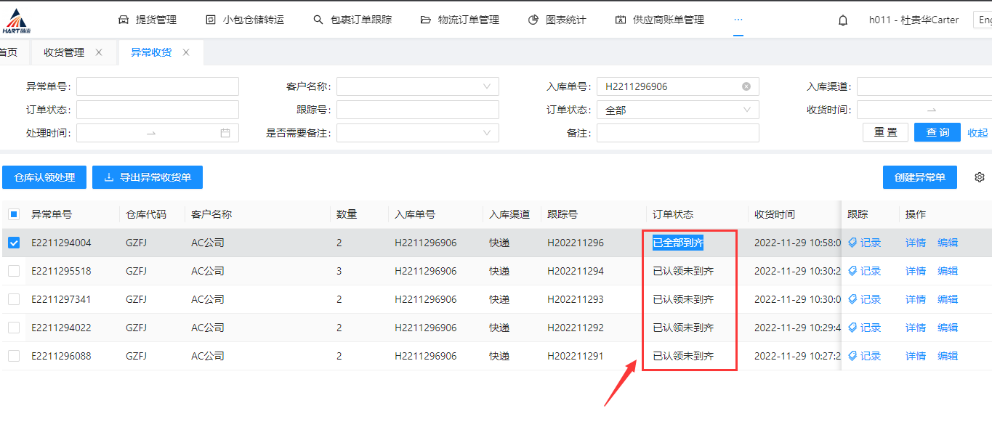Expand the 是否需要备注 dropdown
992x422 pixels.
[417, 133]
